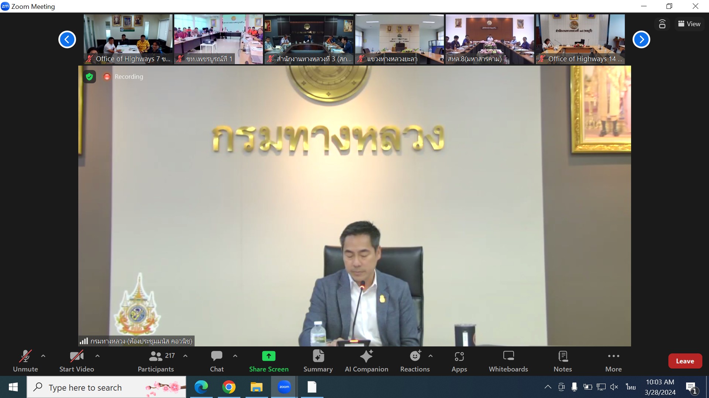The height and width of the screenshot is (398, 709).
Task: Expand the arrow next to Participants
Action: coord(185,356)
